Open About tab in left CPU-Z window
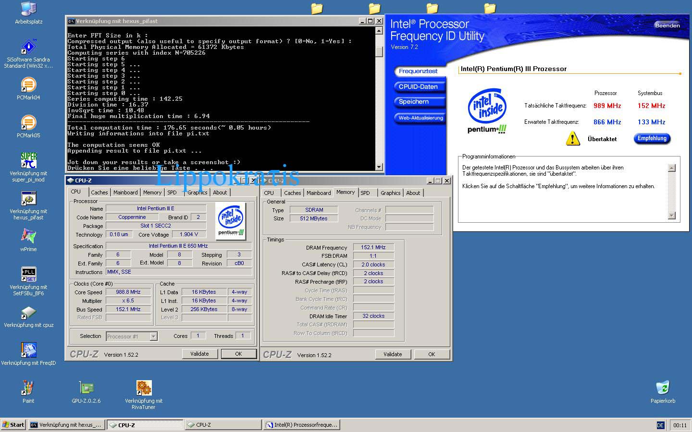This screenshot has height=432, width=692. (220, 192)
